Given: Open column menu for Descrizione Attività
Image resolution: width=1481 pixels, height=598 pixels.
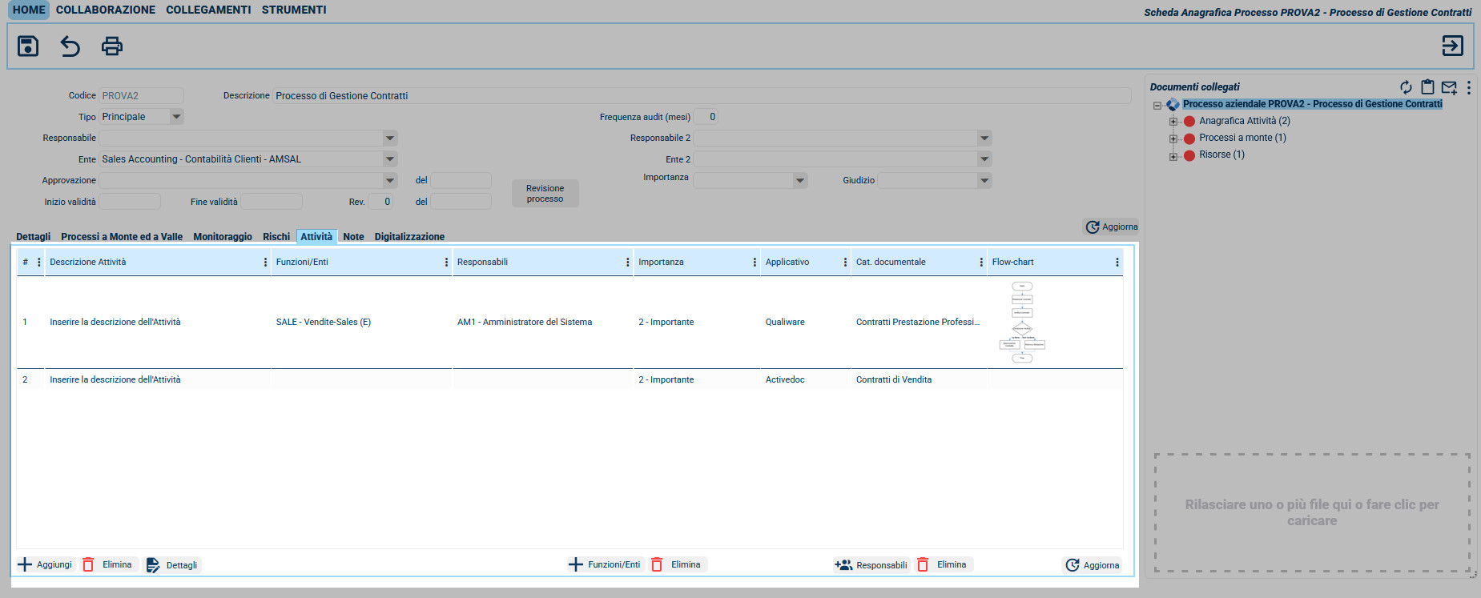Looking at the screenshot, I should (x=265, y=263).
